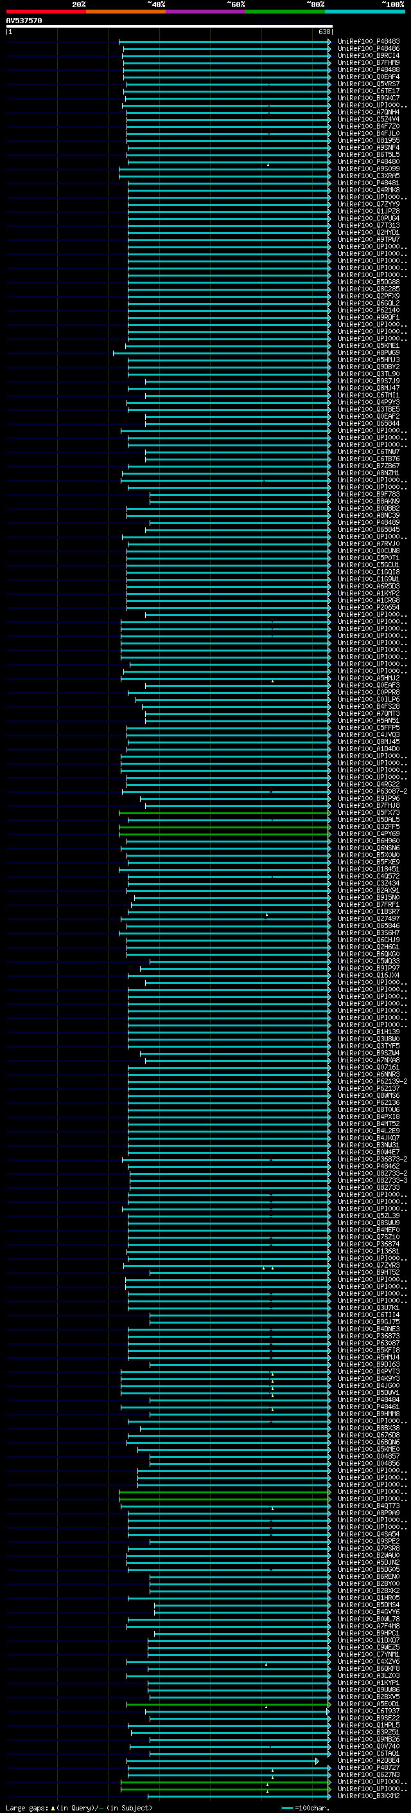The width and height of the screenshot is (411, 1813).
Task: Open hit UniRef100_P48483
Action: tap(369, 42)
